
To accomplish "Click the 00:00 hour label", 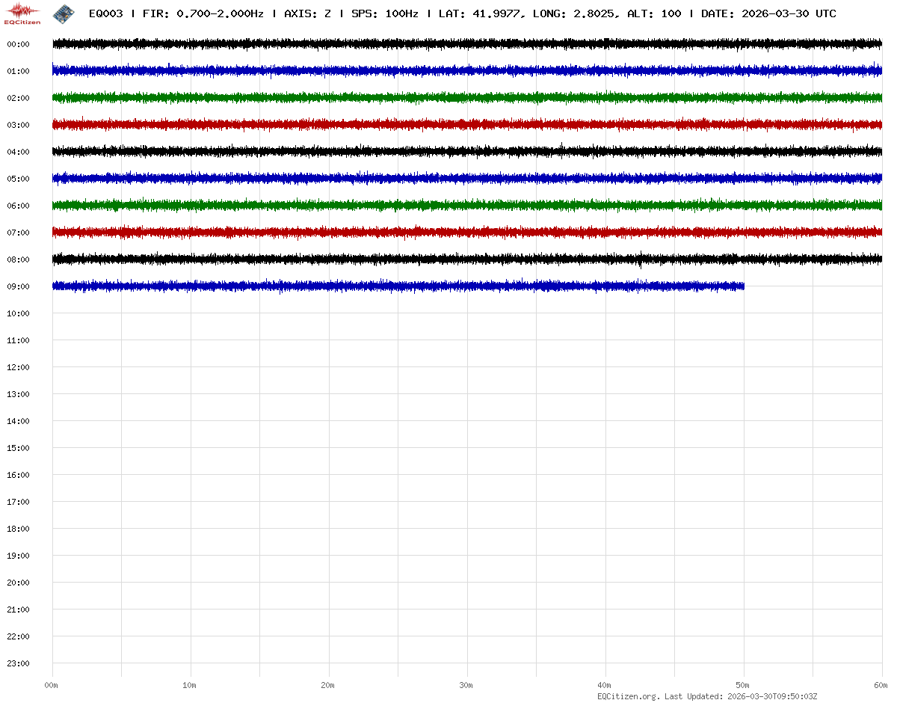I will 18,44.
